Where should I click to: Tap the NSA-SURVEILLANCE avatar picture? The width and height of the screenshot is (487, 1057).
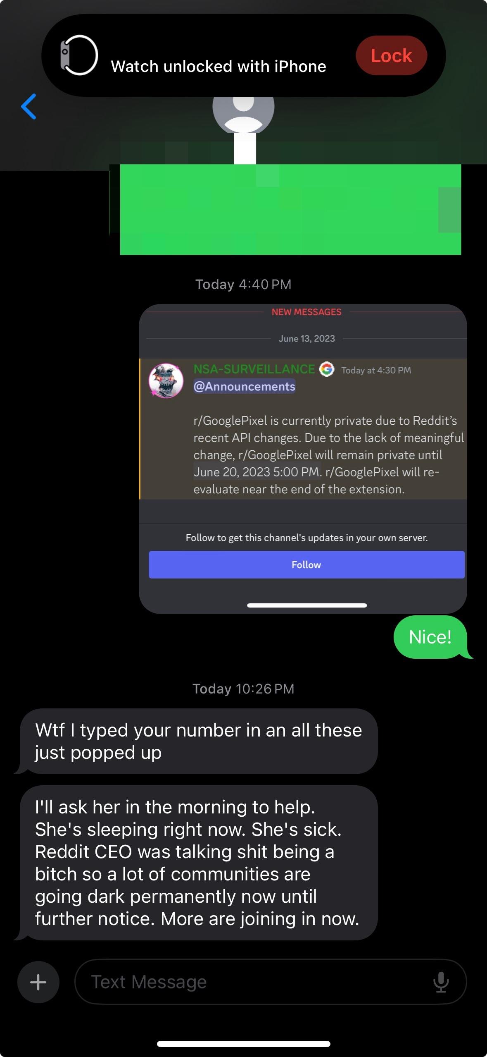coord(166,380)
